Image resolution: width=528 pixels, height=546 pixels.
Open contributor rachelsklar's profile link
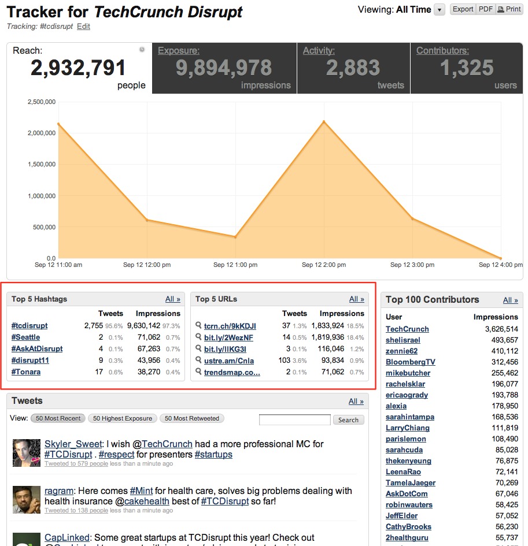[405, 384]
